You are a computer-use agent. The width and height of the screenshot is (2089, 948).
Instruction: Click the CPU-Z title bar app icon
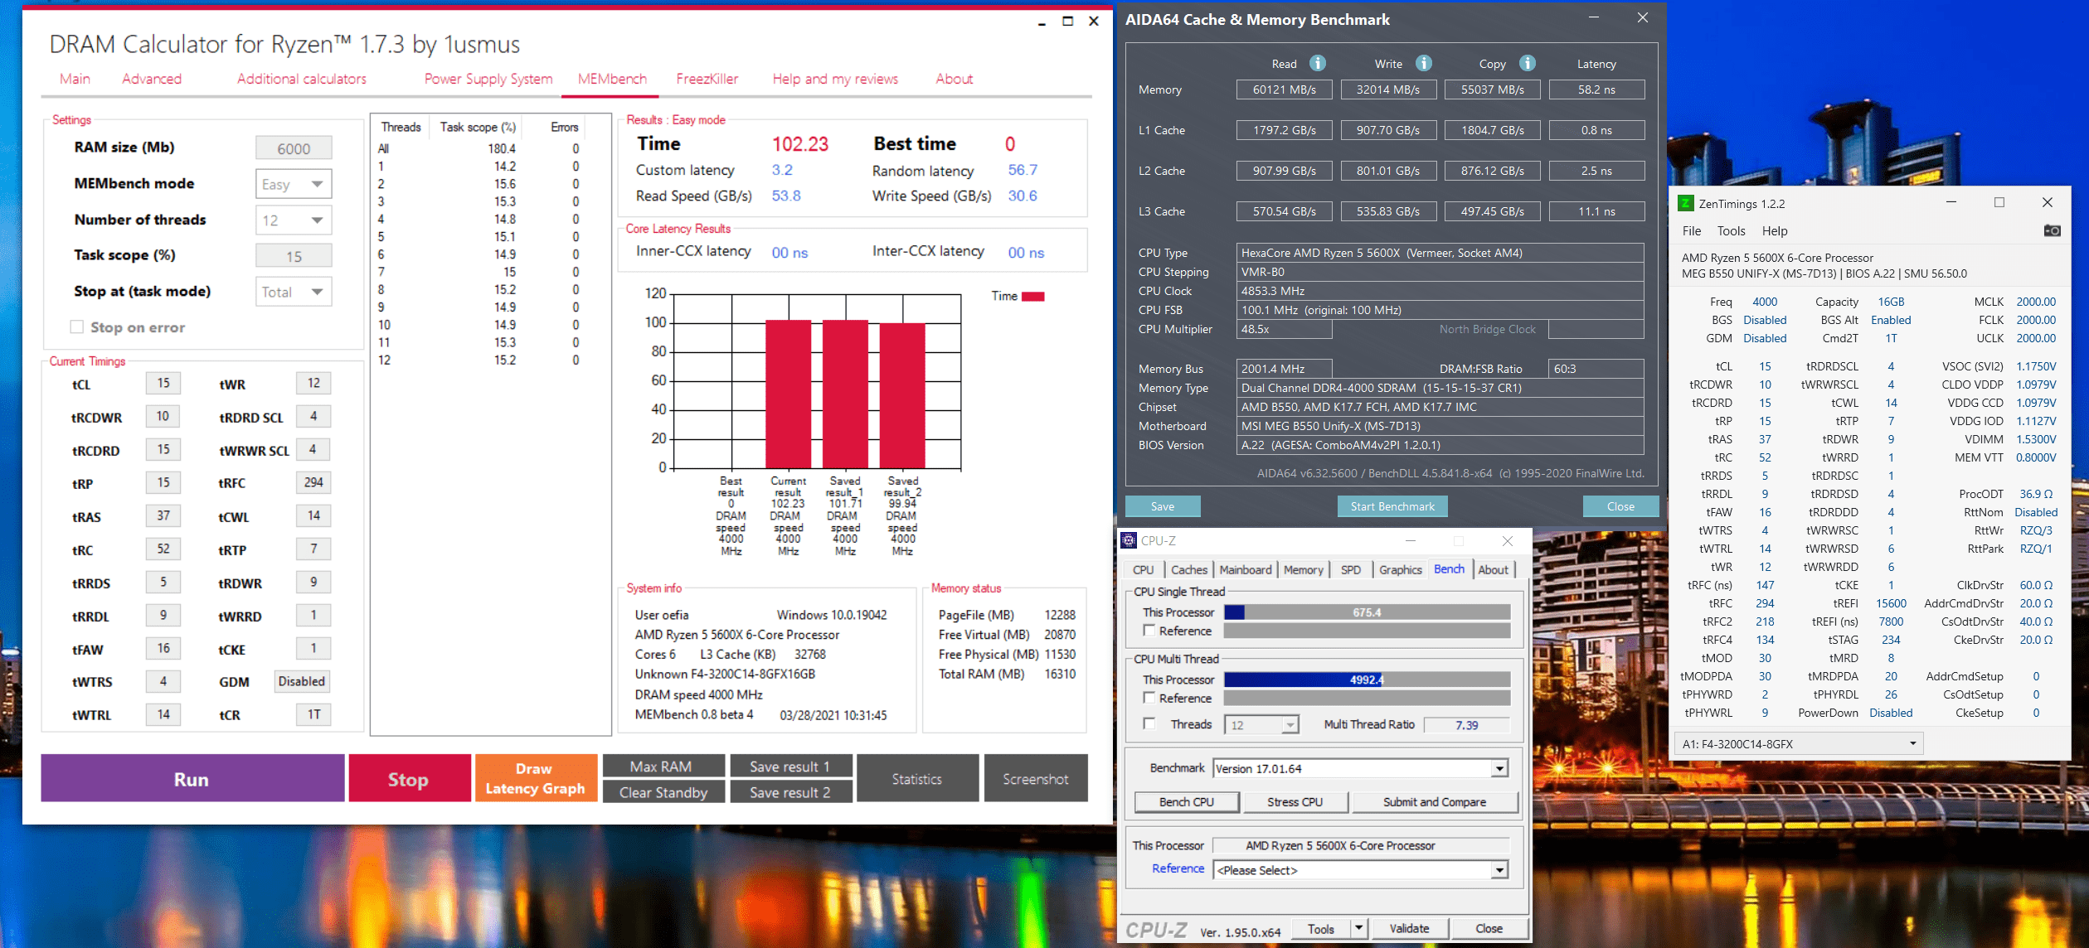pyautogui.click(x=1129, y=540)
